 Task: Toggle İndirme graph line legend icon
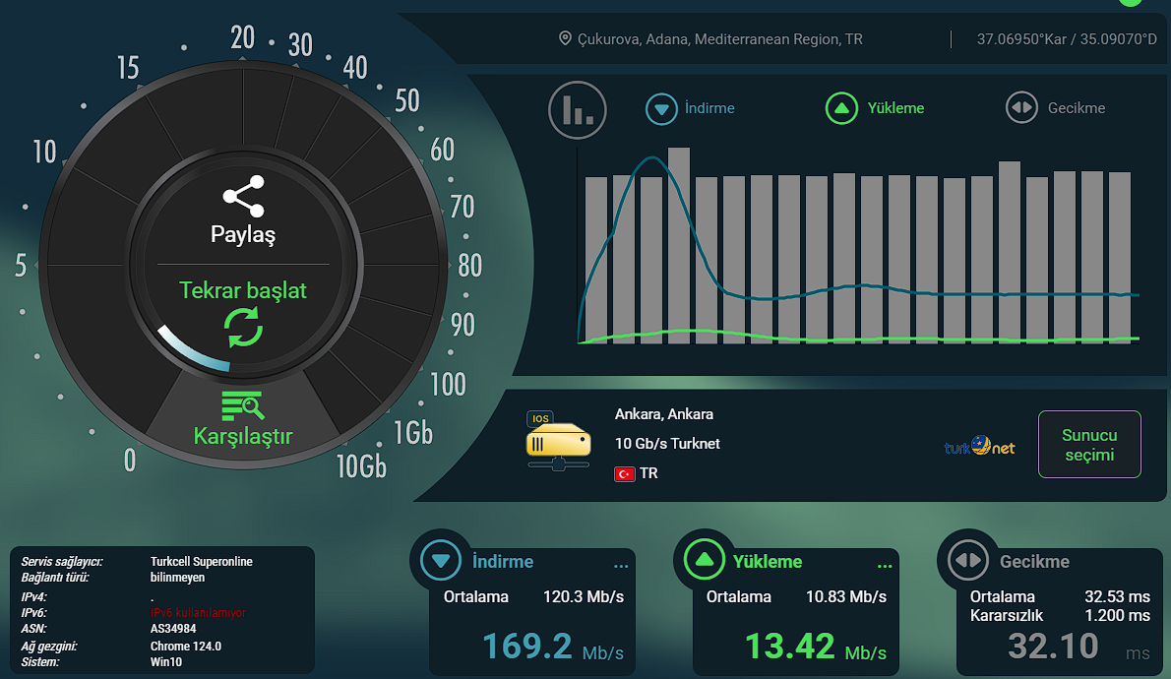[661, 109]
